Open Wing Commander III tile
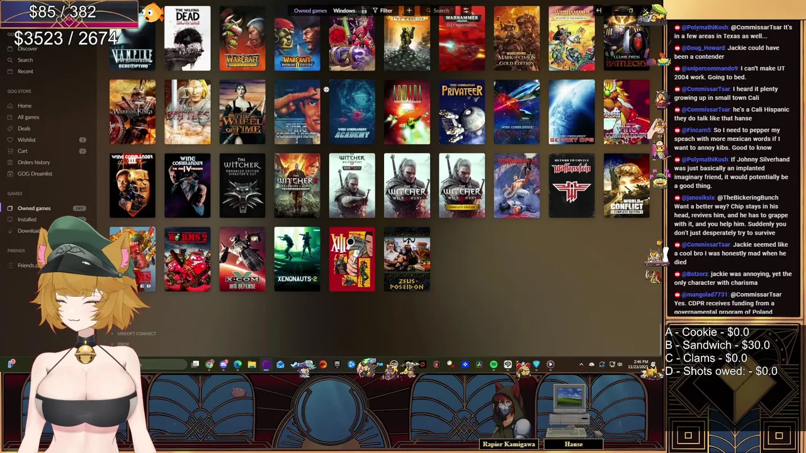806x453 pixels. pos(132,186)
